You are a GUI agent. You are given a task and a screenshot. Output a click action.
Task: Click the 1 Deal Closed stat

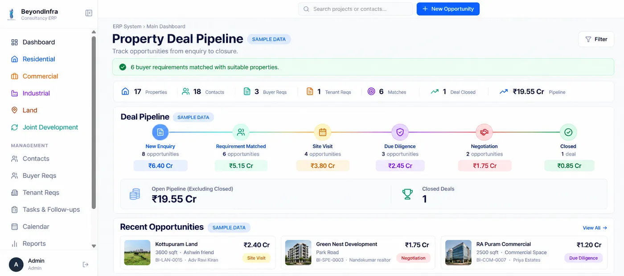click(453, 91)
